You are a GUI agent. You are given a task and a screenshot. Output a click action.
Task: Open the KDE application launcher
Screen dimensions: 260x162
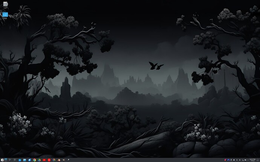2,160
